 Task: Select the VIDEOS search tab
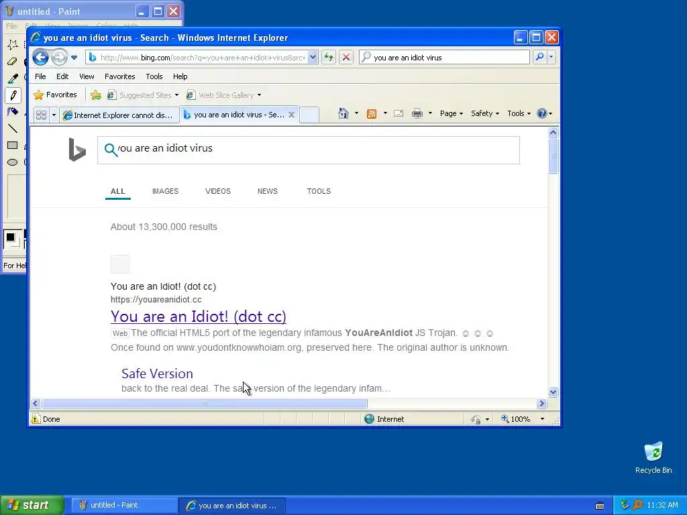click(x=218, y=191)
